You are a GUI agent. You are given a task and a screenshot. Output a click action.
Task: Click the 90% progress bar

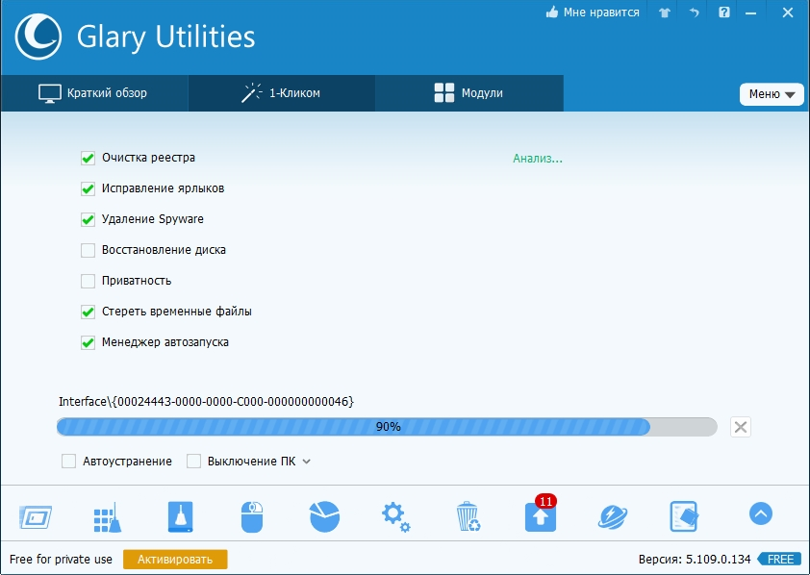(387, 427)
